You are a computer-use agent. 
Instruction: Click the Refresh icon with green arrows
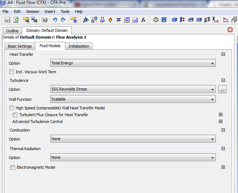pos(16,20)
